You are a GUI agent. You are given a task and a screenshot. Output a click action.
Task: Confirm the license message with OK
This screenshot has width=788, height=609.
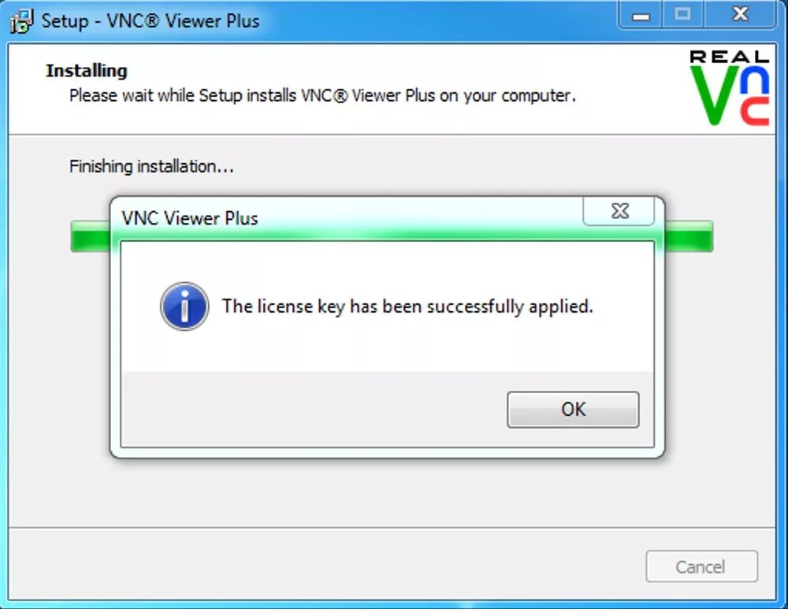coord(573,410)
